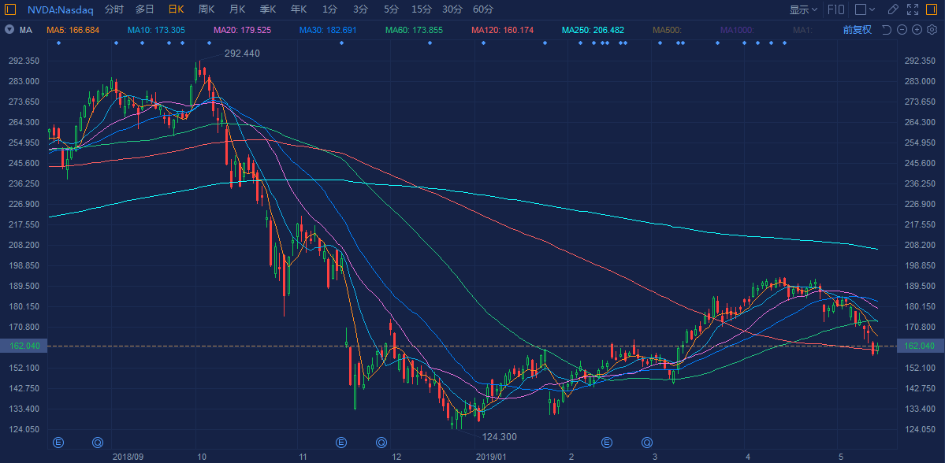The width and height of the screenshot is (945, 463).
Task: Reset the chart view with undo arrow
Action: coord(886,30)
